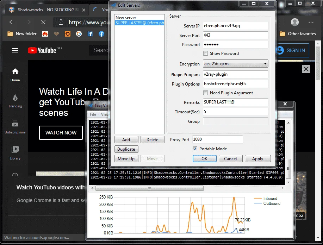Click Cancel in Edit Servers
Image resolution: width=323 pixels, height=245 pixels.
pos(230,158)
